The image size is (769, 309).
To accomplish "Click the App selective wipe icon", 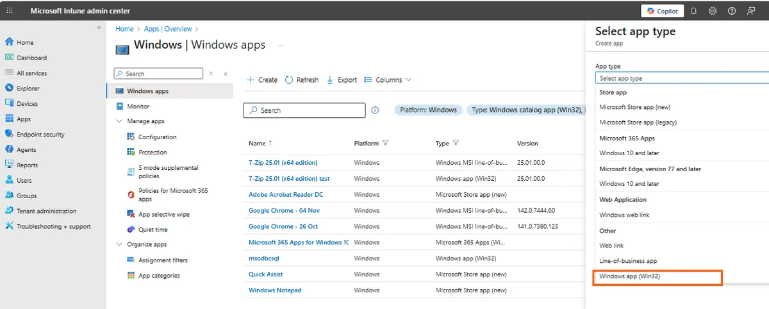I will click(131, 214).
